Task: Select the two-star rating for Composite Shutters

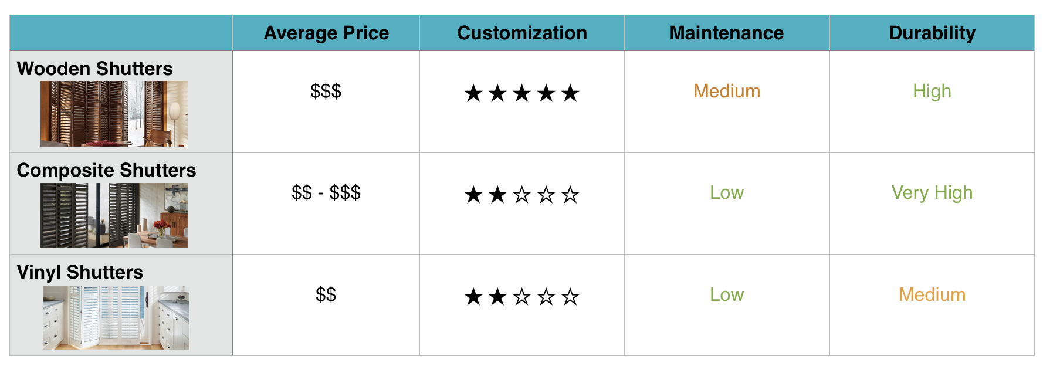Action: [x=521, y=194]
